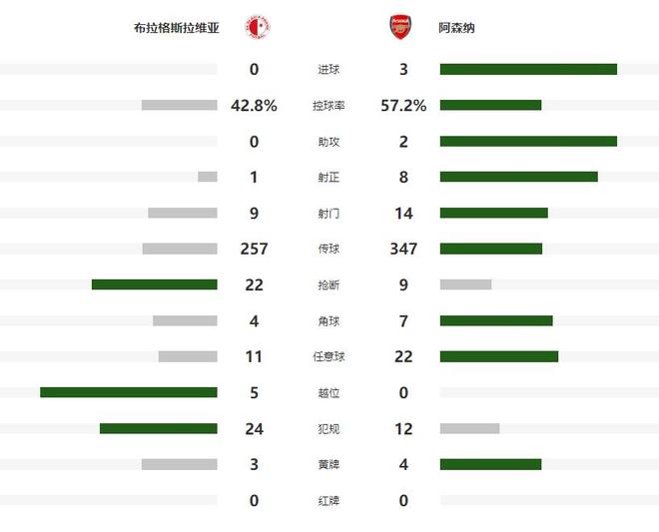Click Arsenal's green 射正 bar
Viewport: 659px width, 532px height.
518,177
